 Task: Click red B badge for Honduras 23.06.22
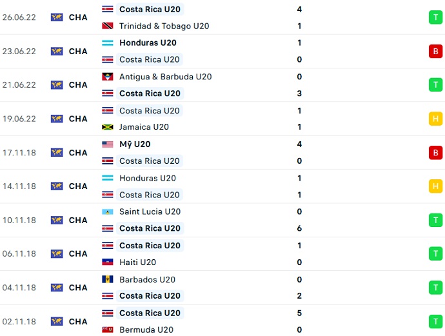coord(435,51)
